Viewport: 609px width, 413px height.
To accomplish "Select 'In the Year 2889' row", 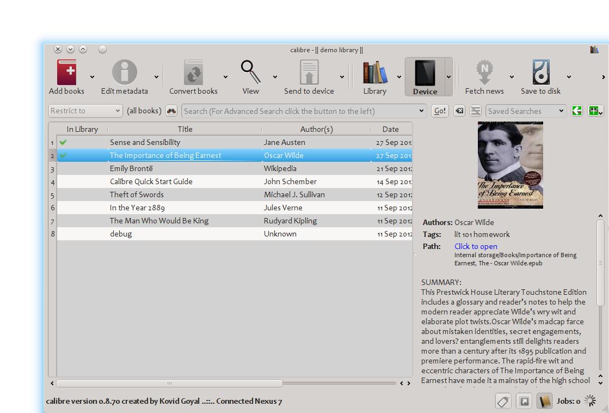I will 235,208.
